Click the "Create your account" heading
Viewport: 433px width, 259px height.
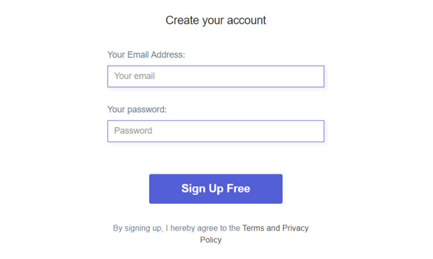(x=216, y=21)
